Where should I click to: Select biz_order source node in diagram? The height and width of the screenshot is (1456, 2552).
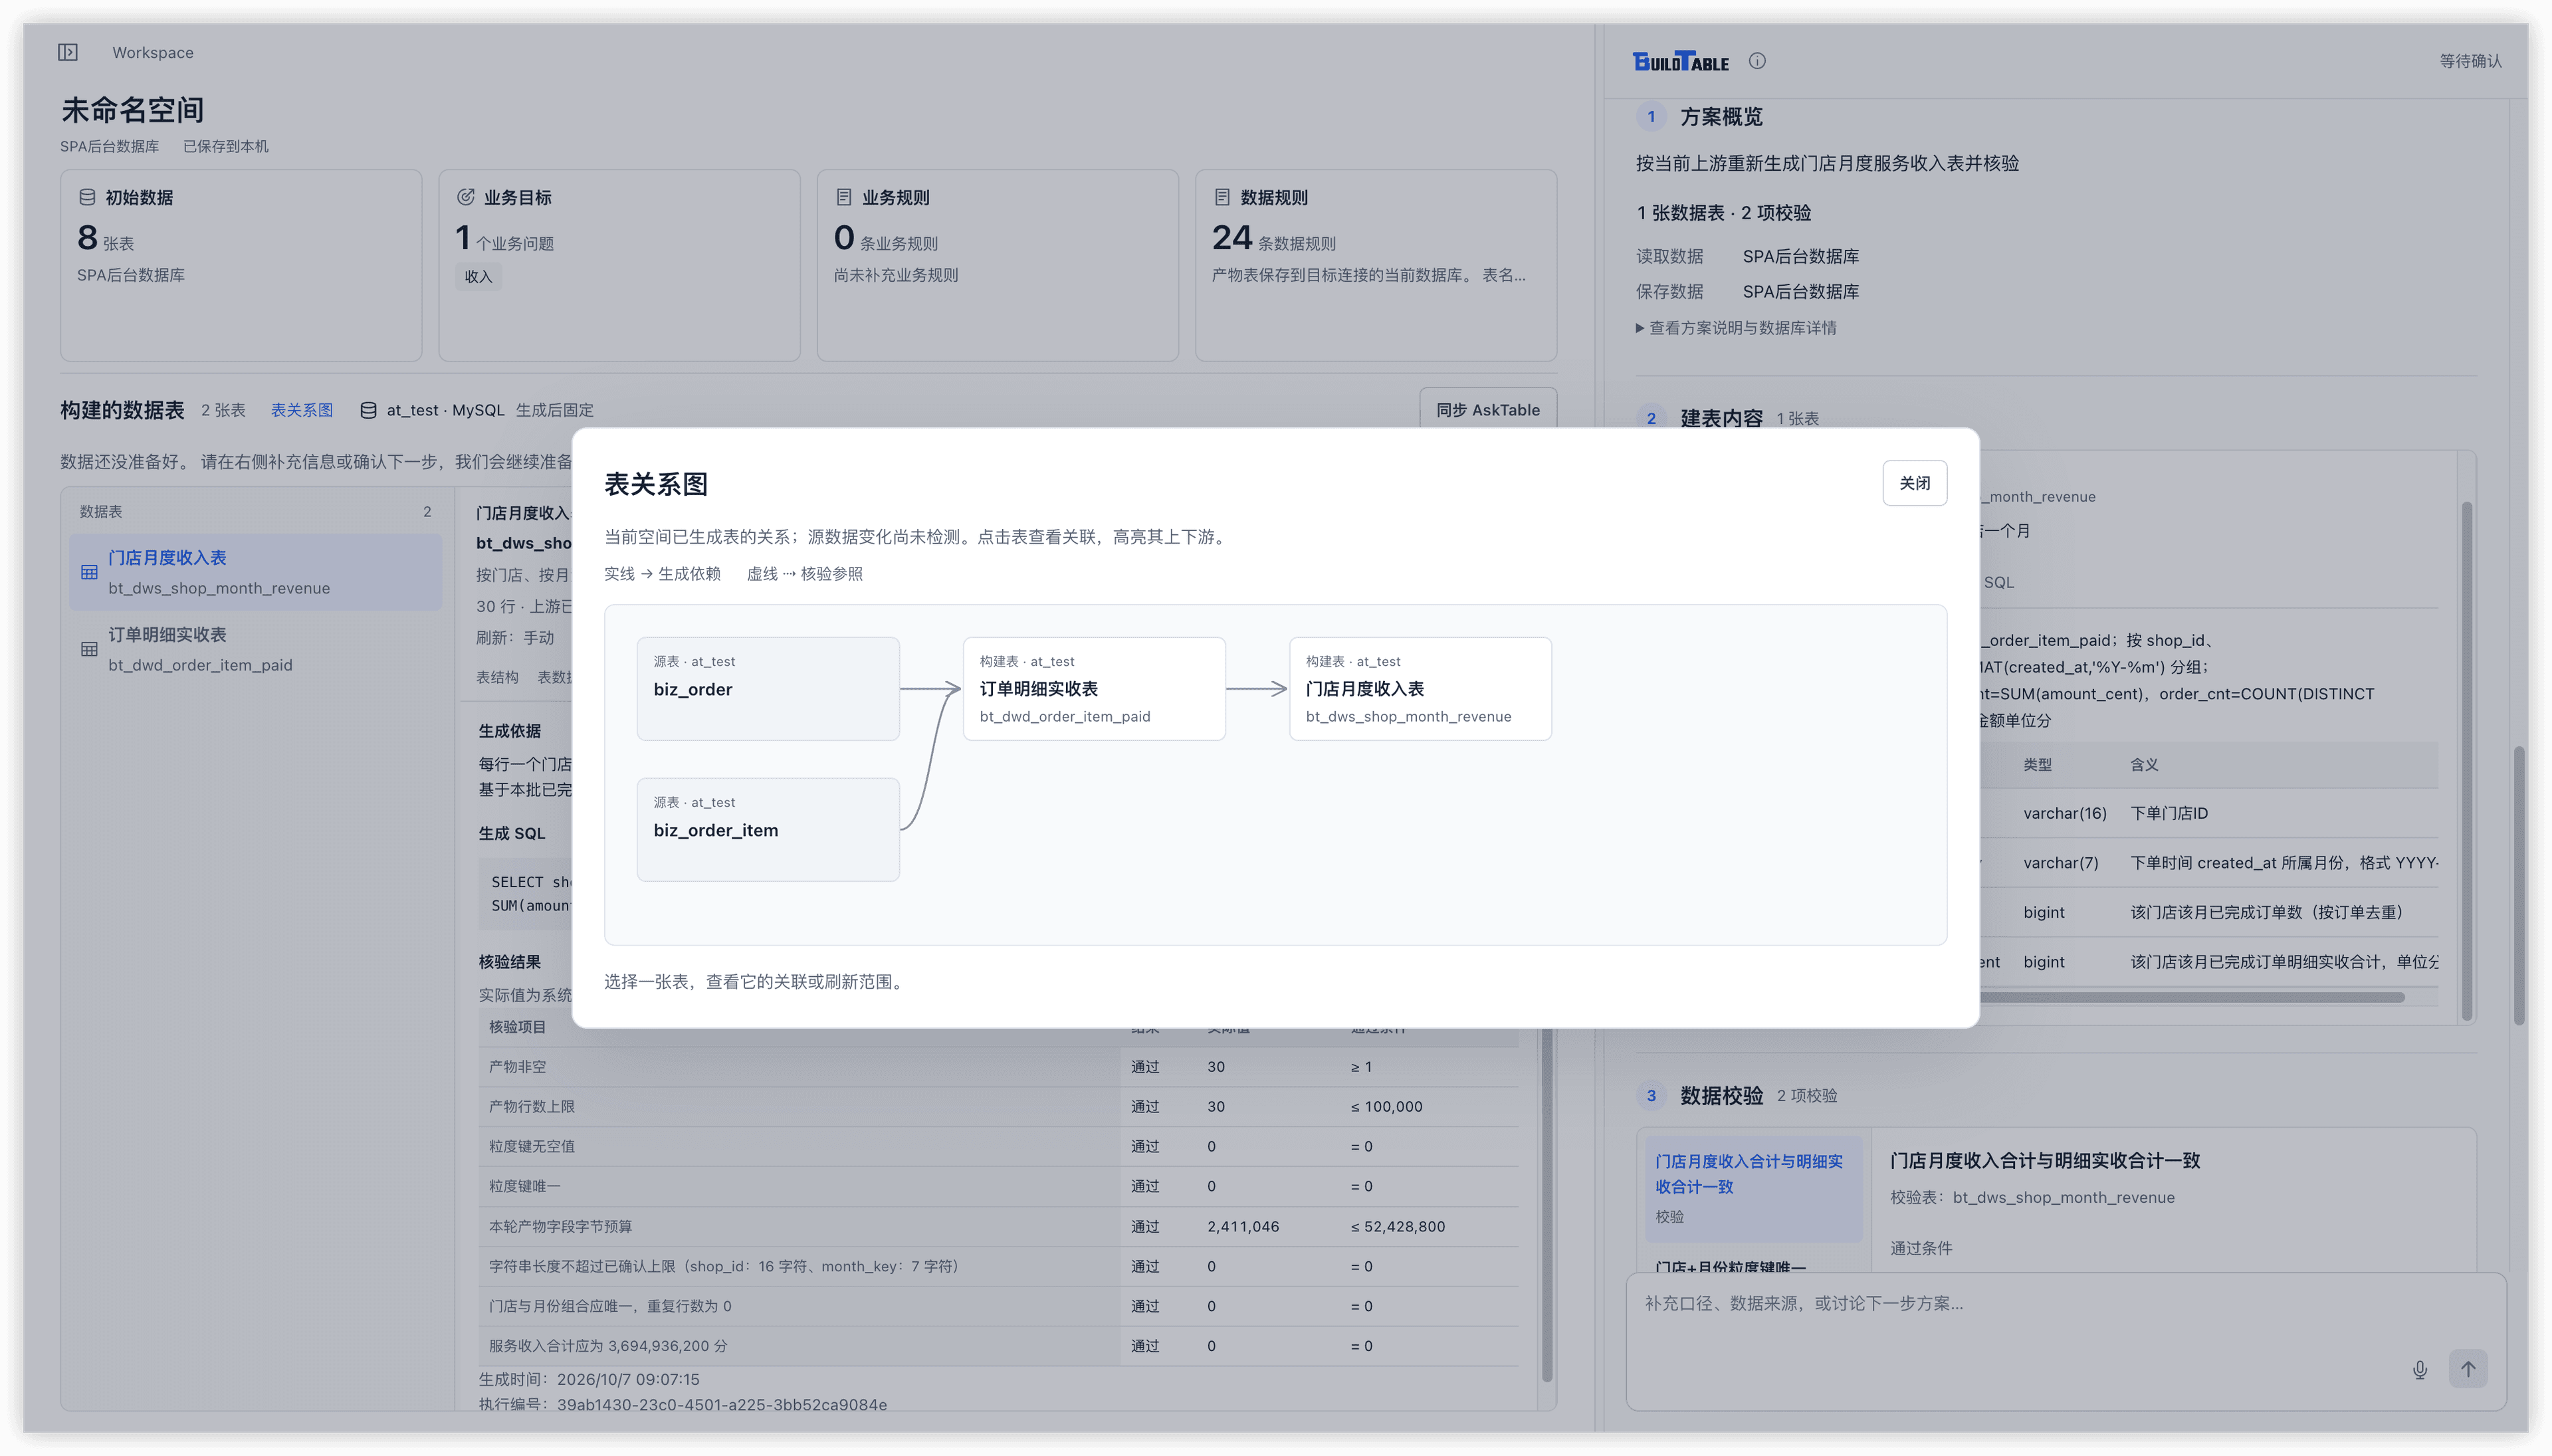pyautogui.click(x=768, y=688)
